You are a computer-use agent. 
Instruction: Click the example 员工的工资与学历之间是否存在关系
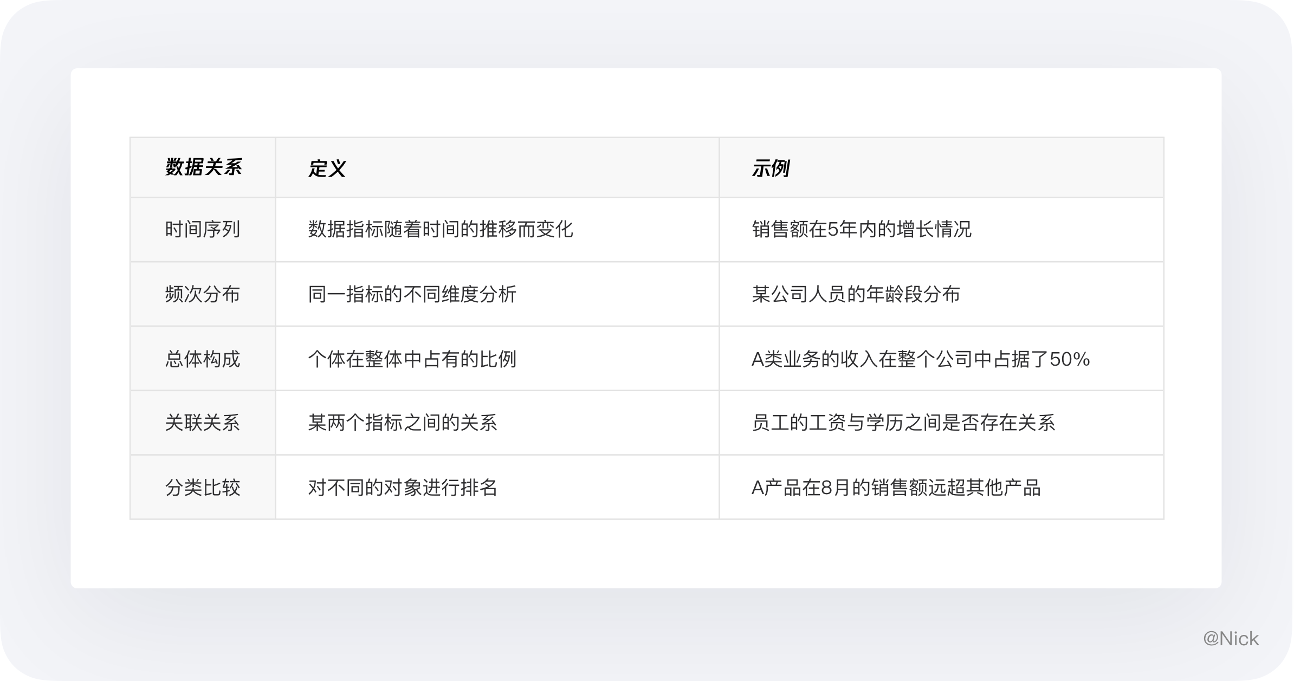point(903,423)
